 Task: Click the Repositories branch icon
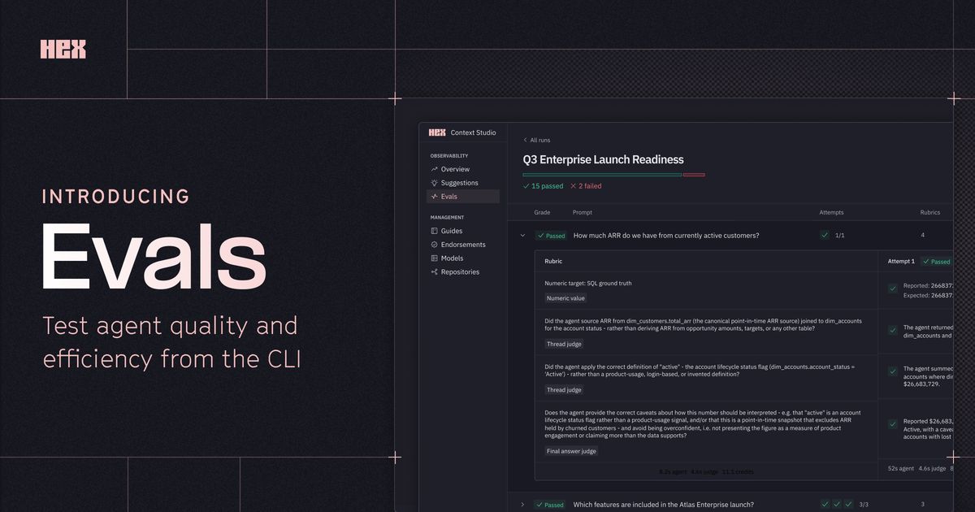(x=435, y=272)
